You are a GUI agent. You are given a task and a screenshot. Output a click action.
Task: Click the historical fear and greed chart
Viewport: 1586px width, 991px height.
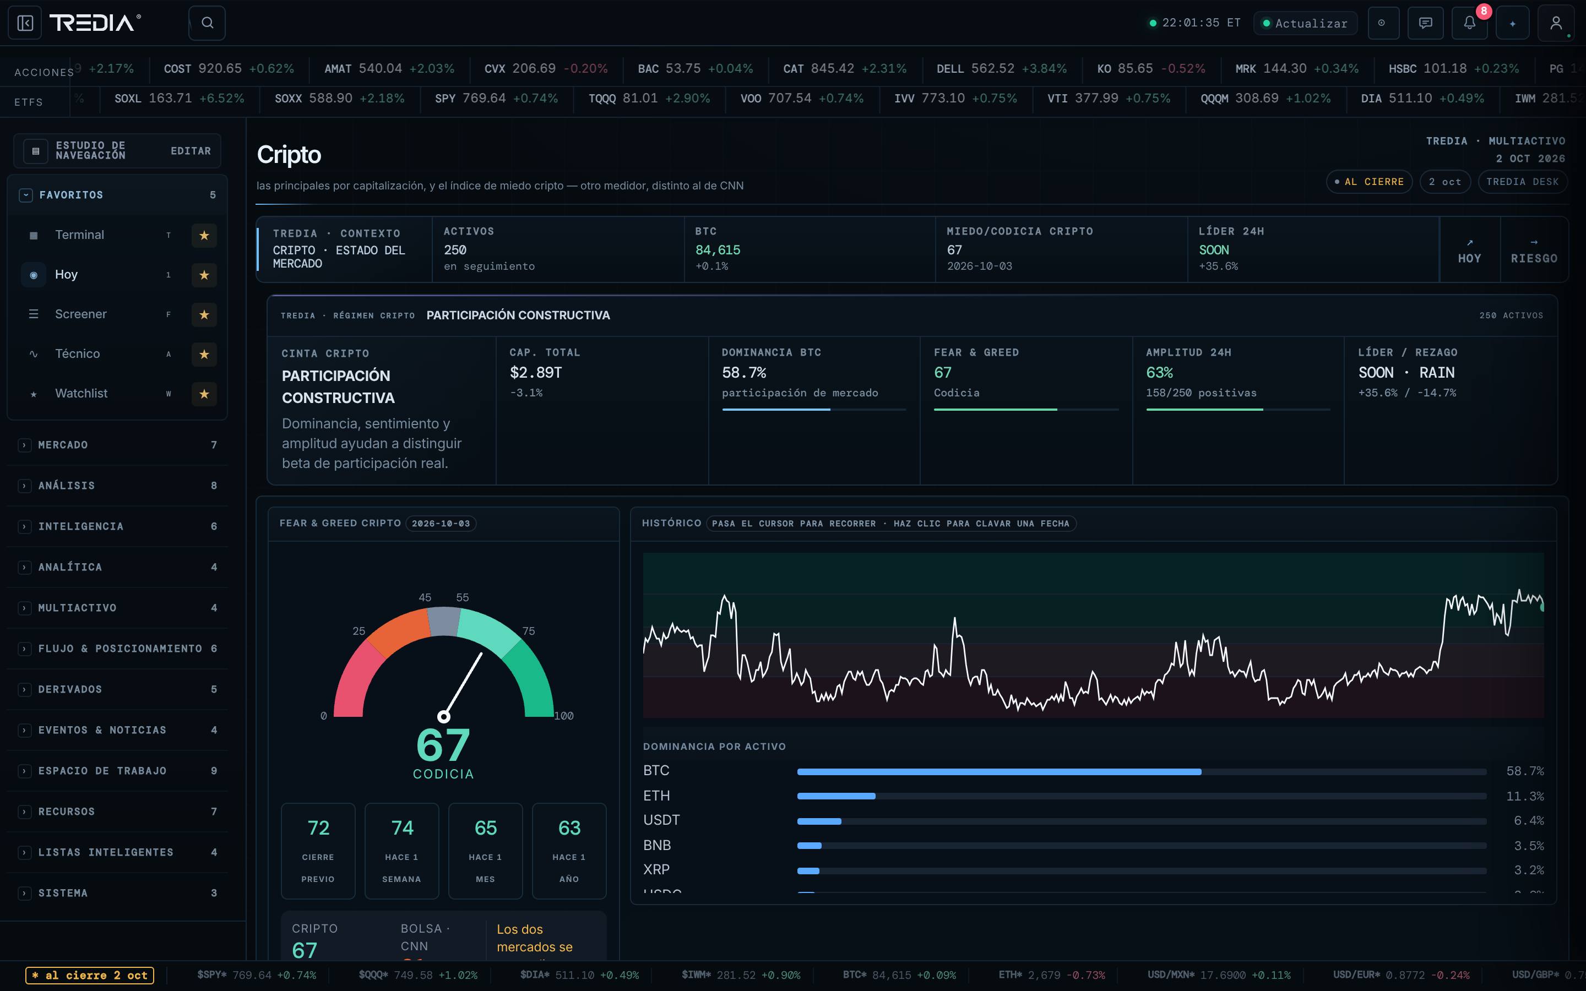[x=1093, y=636]
